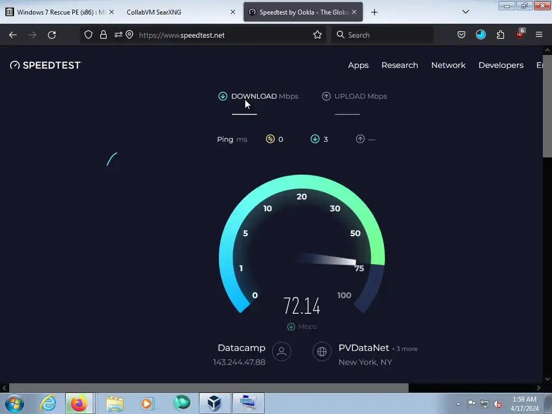Click the blue circular extension icon in the toolbar
This screenshot has width=552, height=414.
[x=480, y=34]
